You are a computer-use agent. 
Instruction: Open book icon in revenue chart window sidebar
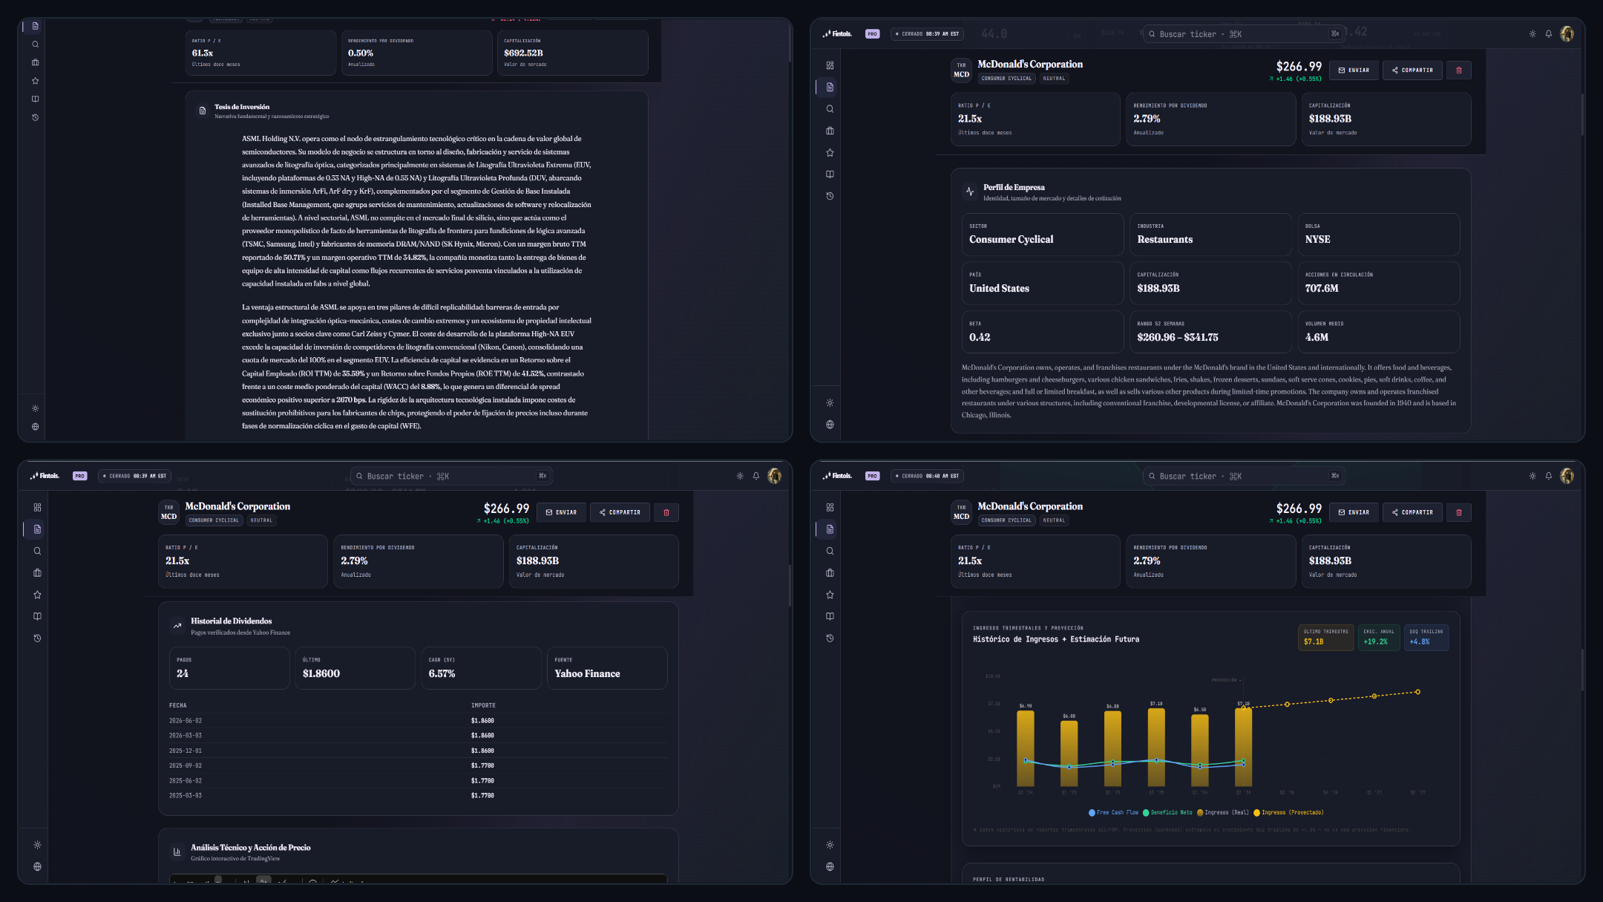pyautogui.click(x=830, y=616)
